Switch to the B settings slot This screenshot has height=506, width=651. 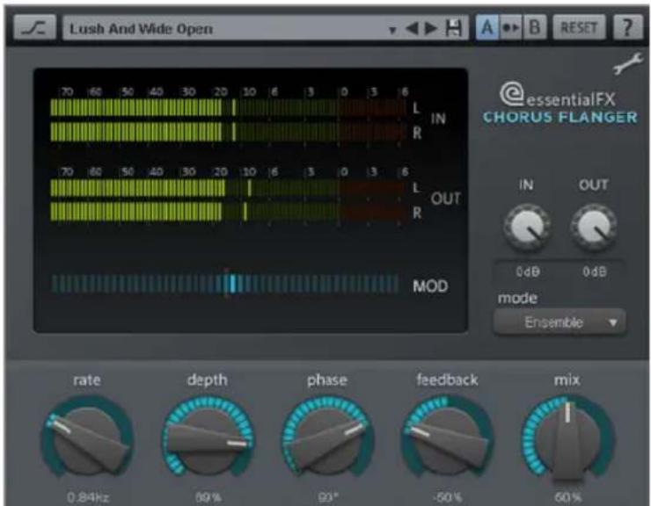point(535,28)
